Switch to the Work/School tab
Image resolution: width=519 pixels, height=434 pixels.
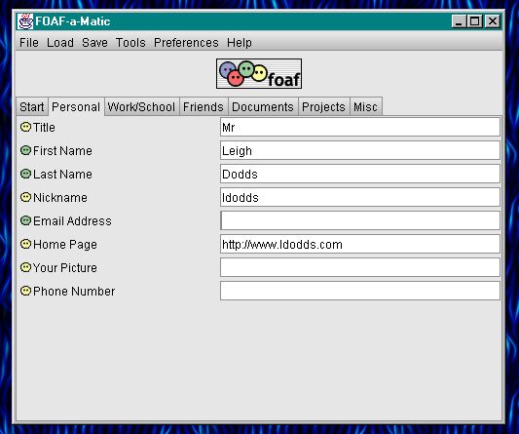click(x=141, y=106)
